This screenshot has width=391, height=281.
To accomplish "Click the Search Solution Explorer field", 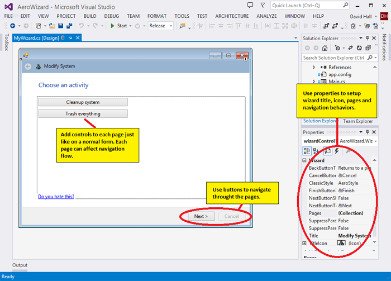I will (x=339, y=58).
